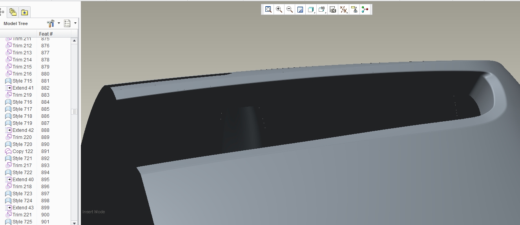Click the Repaint screen icon
520x225 pixels.
tap(300, 9)
